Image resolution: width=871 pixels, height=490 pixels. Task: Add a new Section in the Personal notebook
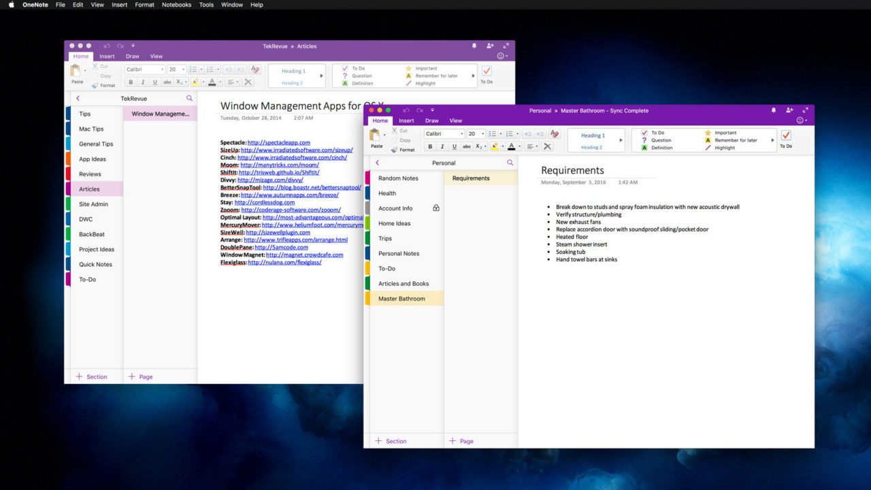[x=391, y=441]
